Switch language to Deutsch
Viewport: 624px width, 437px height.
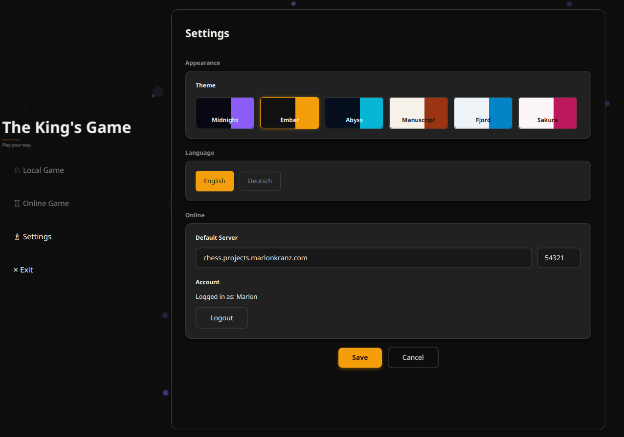click(x=260, y=181)
